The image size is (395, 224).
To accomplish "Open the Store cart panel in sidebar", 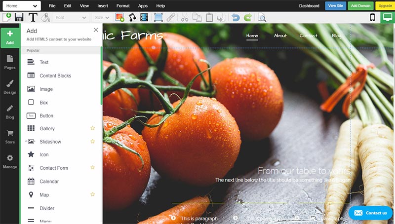I will coord(10,137).
